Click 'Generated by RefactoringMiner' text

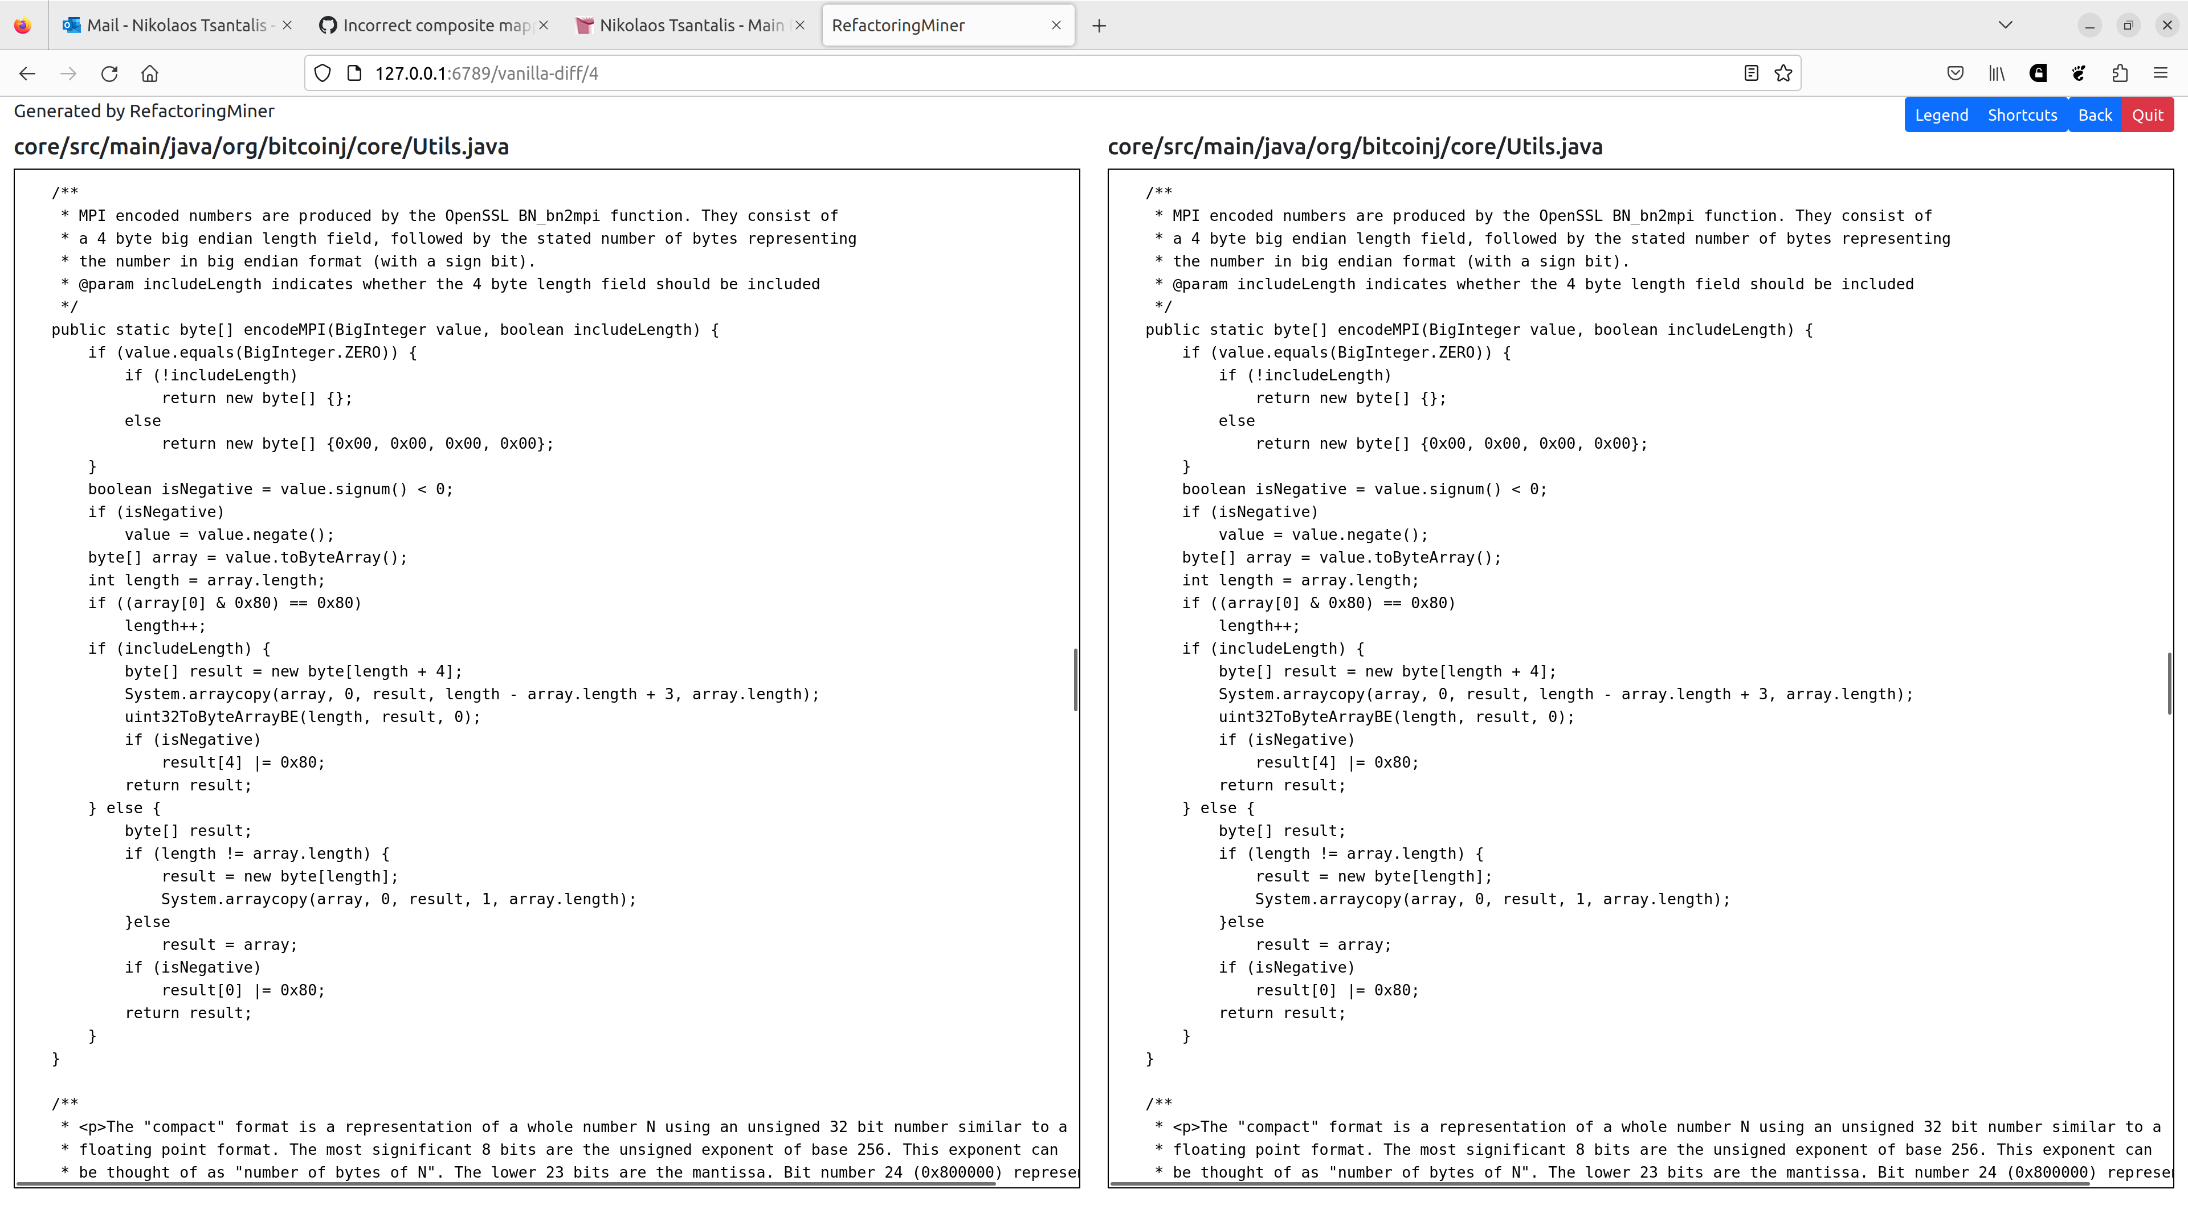click(x=144, y=111)
